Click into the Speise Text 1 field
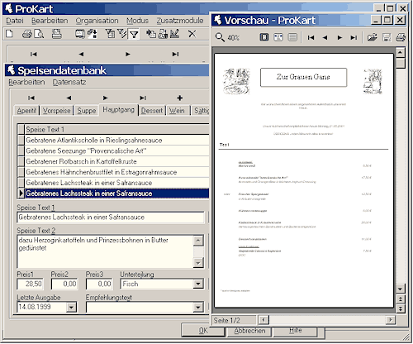The image size is (413, 344). (x=111, y=217)
